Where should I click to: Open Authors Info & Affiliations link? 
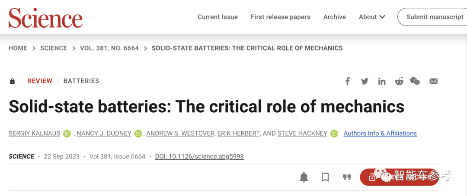(380, 133)
